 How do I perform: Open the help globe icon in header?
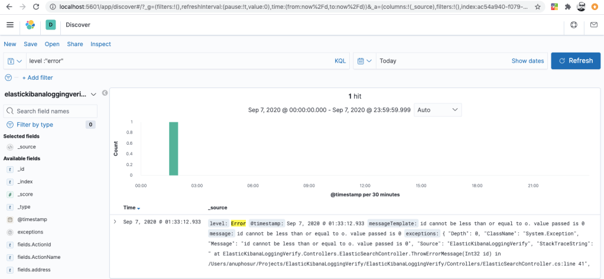574,25
